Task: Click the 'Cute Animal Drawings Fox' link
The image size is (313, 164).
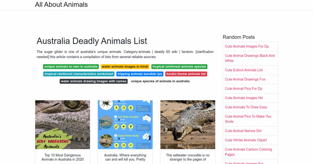Action: (x=245, y=79)
